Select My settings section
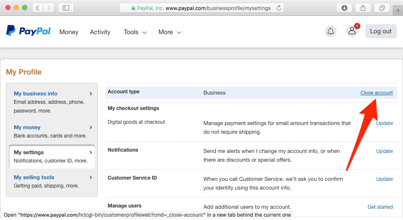The height and width of the screenshot is (220, 403). pos(52,157)
